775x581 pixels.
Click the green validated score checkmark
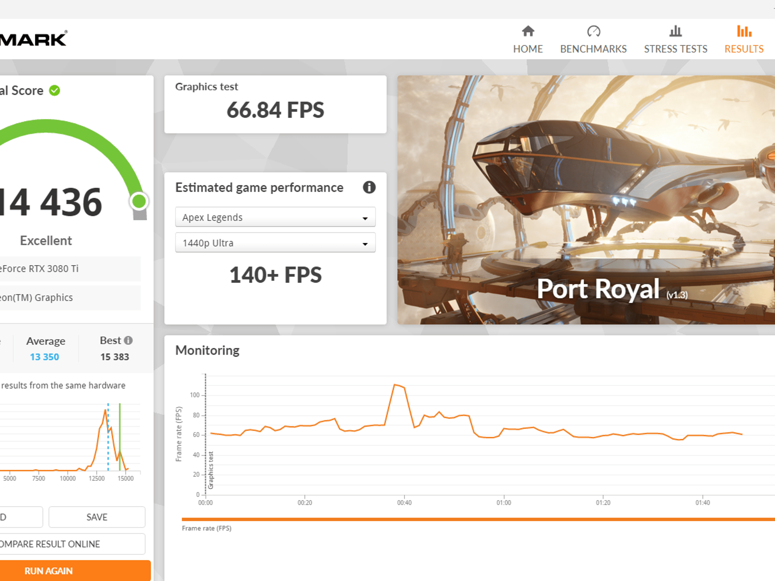(x=54, y=90)
